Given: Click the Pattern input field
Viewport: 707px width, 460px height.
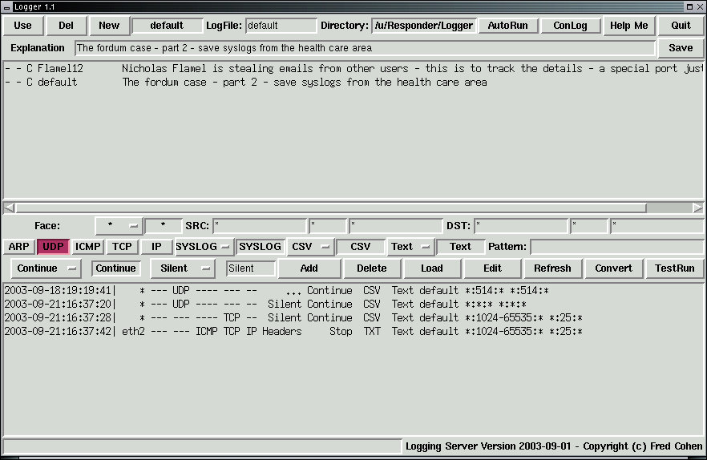Looking at the screenshot, I should [616, 247].
